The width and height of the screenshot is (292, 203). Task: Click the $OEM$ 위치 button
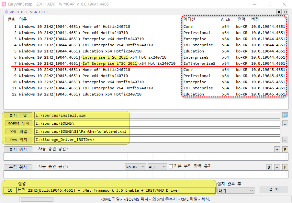18,123
